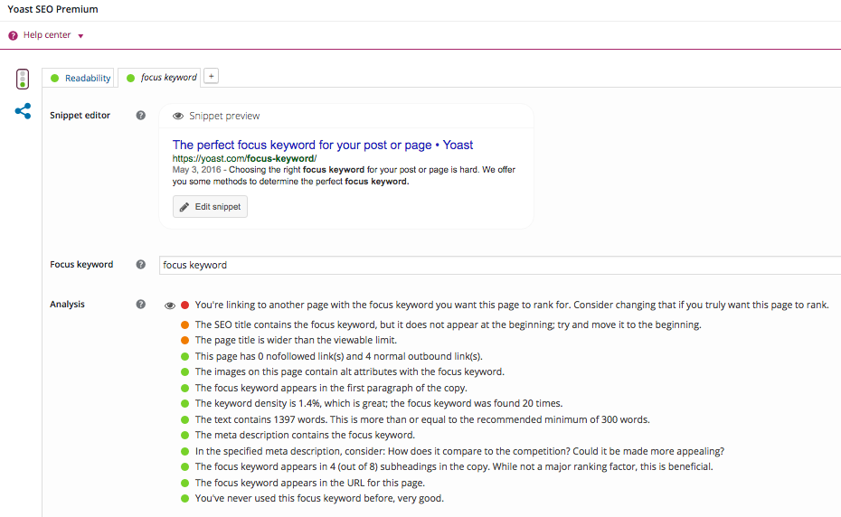The height and width of the screenshot is (517, 841).
Task: Click 'The meta description contains the focus keyword' text
Action: (x=305, y=435)
